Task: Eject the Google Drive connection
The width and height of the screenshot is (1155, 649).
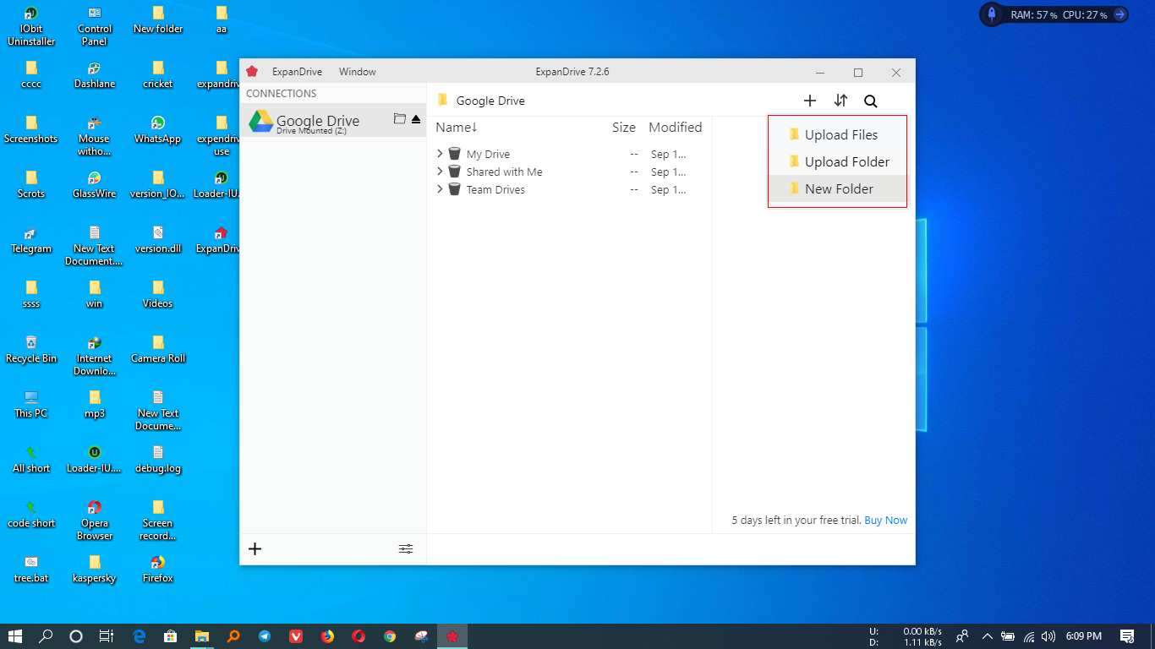Action: [x=416, y=120]
